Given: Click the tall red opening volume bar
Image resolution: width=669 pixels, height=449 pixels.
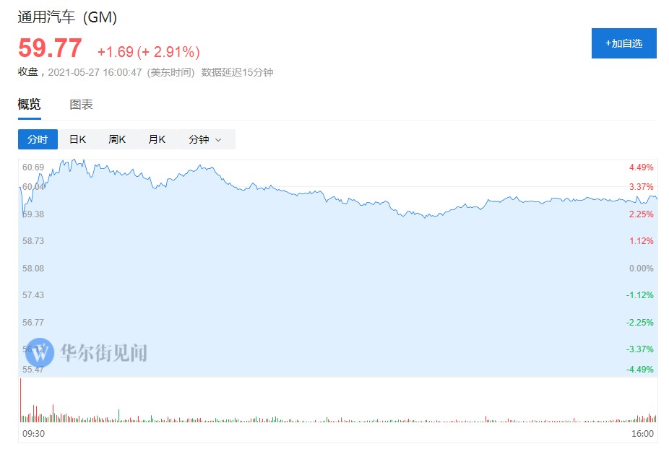Looking at the screenshot, I should [x=20, y=401].
